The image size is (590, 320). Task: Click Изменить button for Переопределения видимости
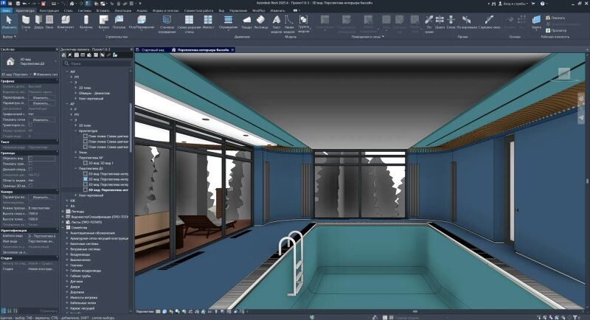(43, 97)
